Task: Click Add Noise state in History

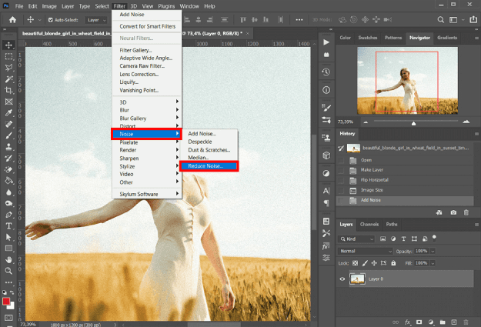Action: (372, 199)
